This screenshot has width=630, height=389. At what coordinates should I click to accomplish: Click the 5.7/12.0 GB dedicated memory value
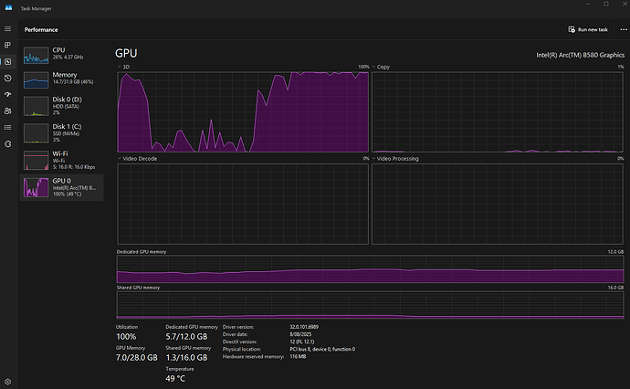pos(186,337)
